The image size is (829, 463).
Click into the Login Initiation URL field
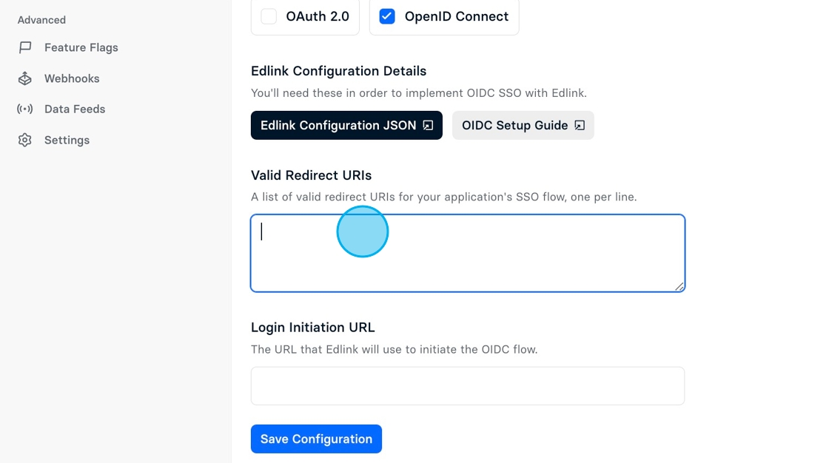(x=468, y=386)
